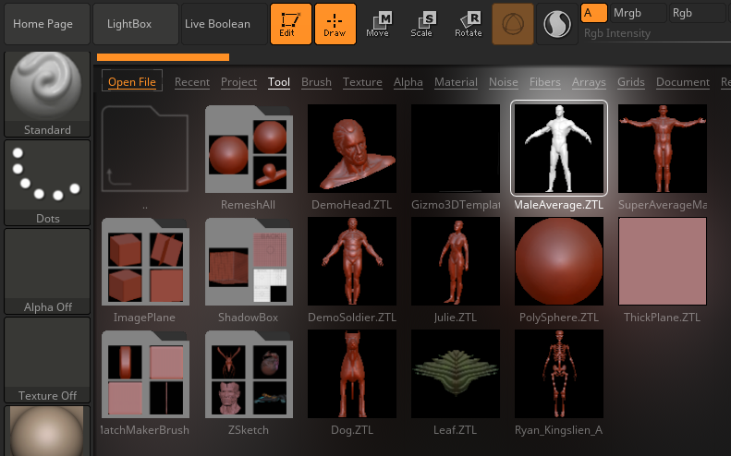731x456 pixels.
Task: Activate the Scale tool
Action: pos(421,24)
